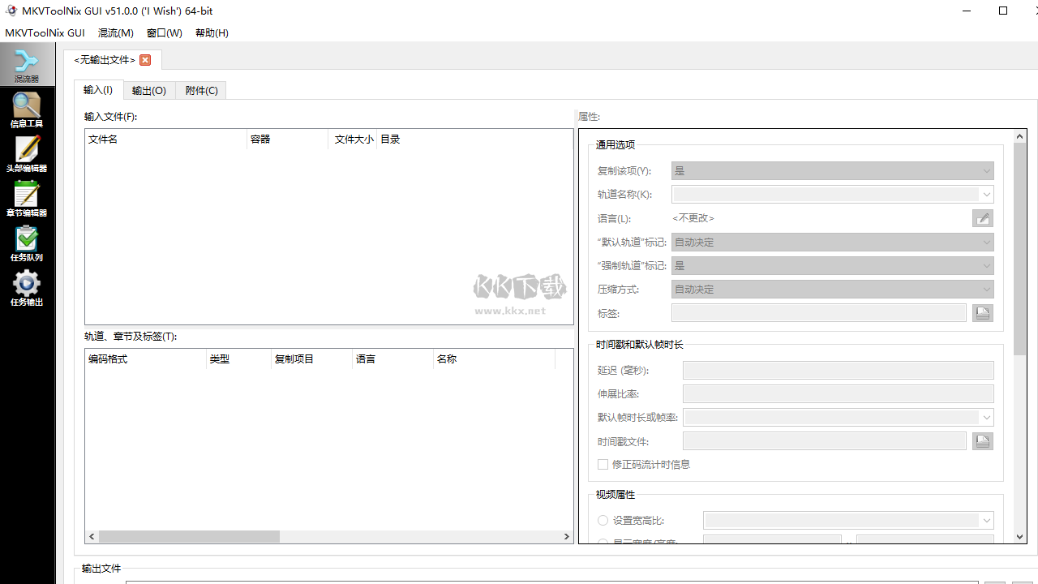
Task: View the 任务队列 (job queue)
Action: pyautogui.click(x=27, y=244)
